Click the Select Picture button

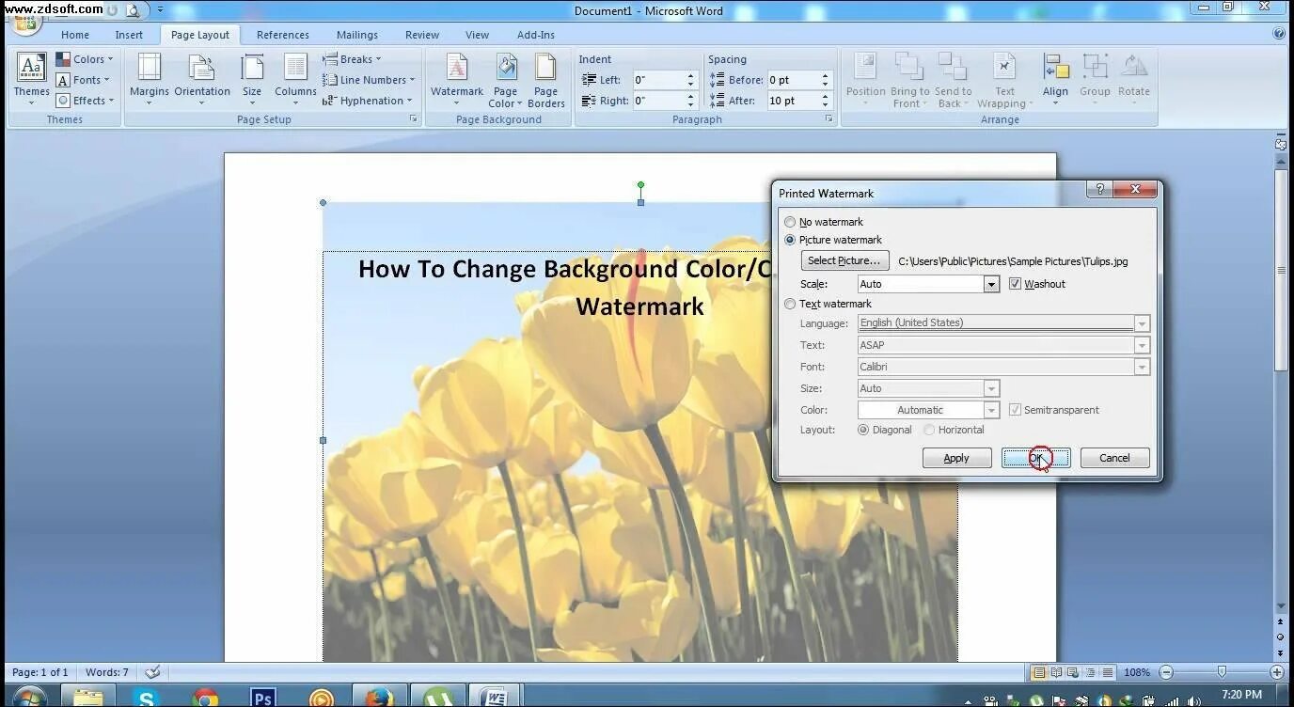coord(844,260)
